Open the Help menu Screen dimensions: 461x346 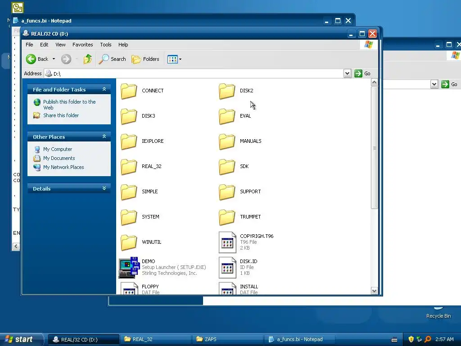pos(123,45)
